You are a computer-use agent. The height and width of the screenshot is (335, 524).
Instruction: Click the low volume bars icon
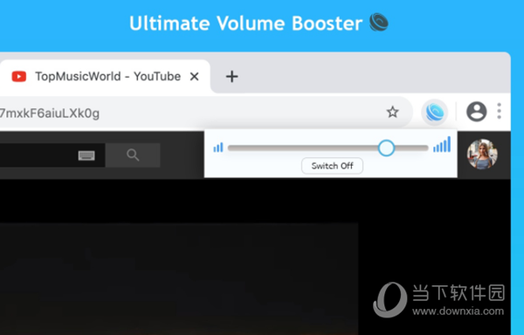(218, 147)
